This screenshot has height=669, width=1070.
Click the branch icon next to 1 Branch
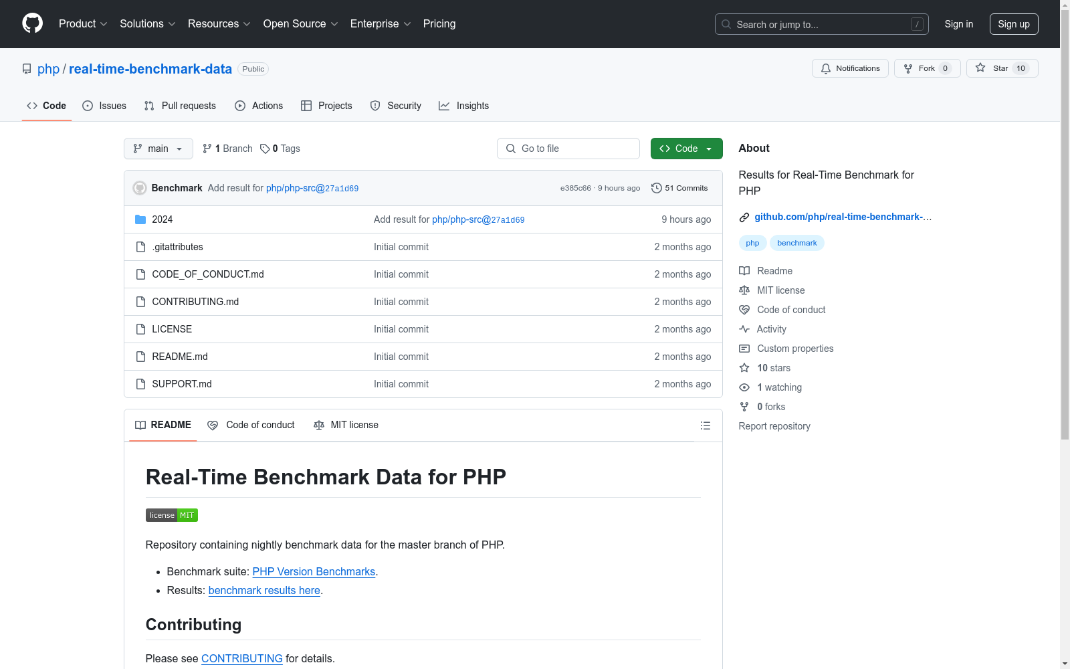[x=207, y=149]
